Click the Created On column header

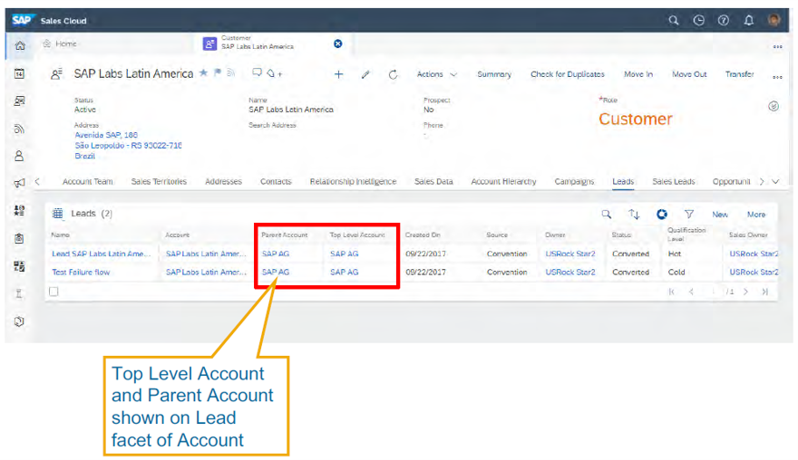[423, 235]
